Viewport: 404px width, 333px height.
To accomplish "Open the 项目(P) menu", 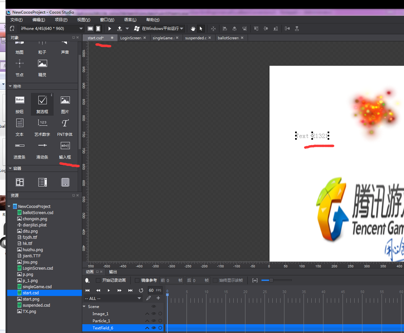I will coord(61,20).
